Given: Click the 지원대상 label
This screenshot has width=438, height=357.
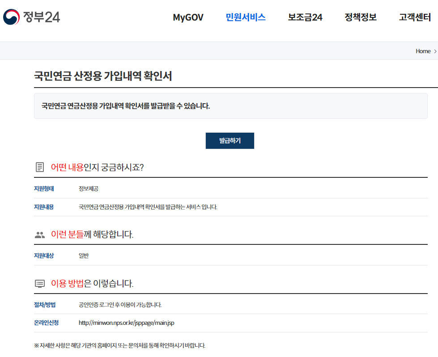Looking at the screenshot, I should tap(44, 256).
